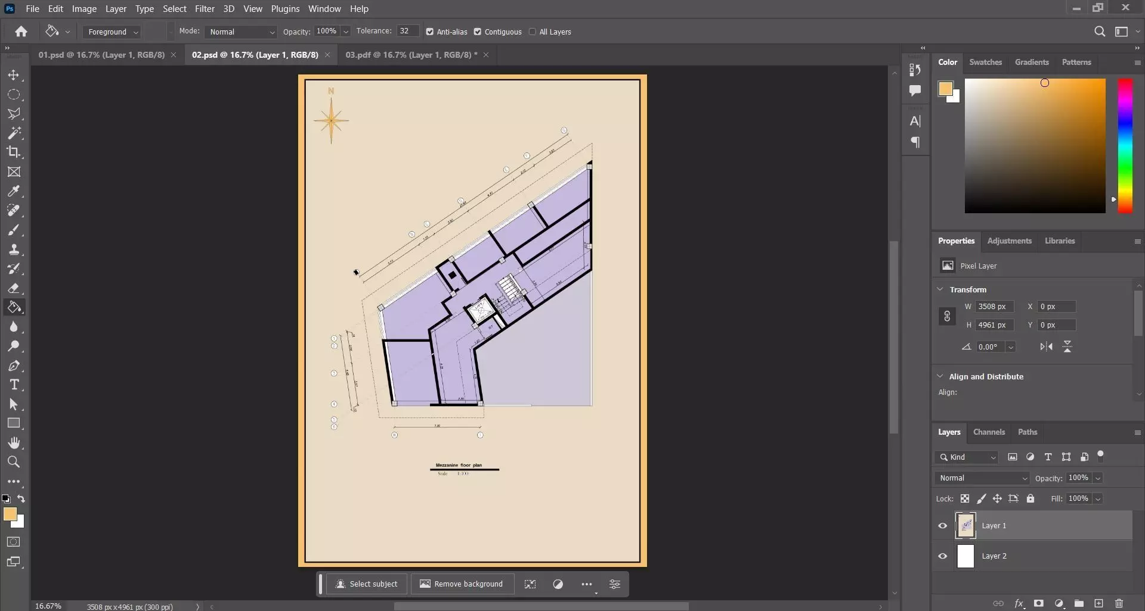1145x611 pixels.
Task: Select the Crop tool
Action: click(14, 152)
